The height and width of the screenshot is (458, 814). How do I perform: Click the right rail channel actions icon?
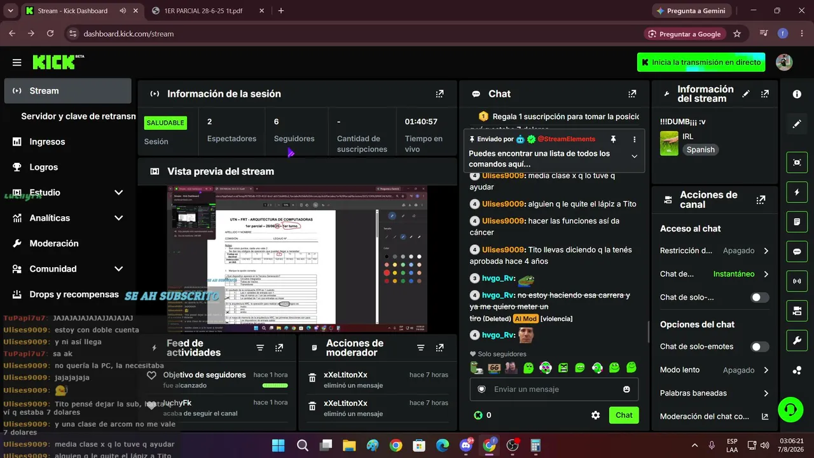point(797,310)
